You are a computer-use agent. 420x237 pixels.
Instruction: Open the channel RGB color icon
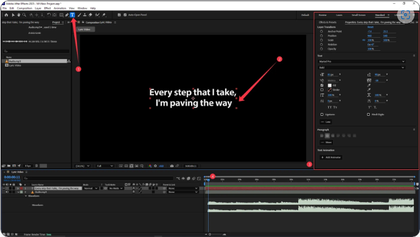[x=150, y=166]
